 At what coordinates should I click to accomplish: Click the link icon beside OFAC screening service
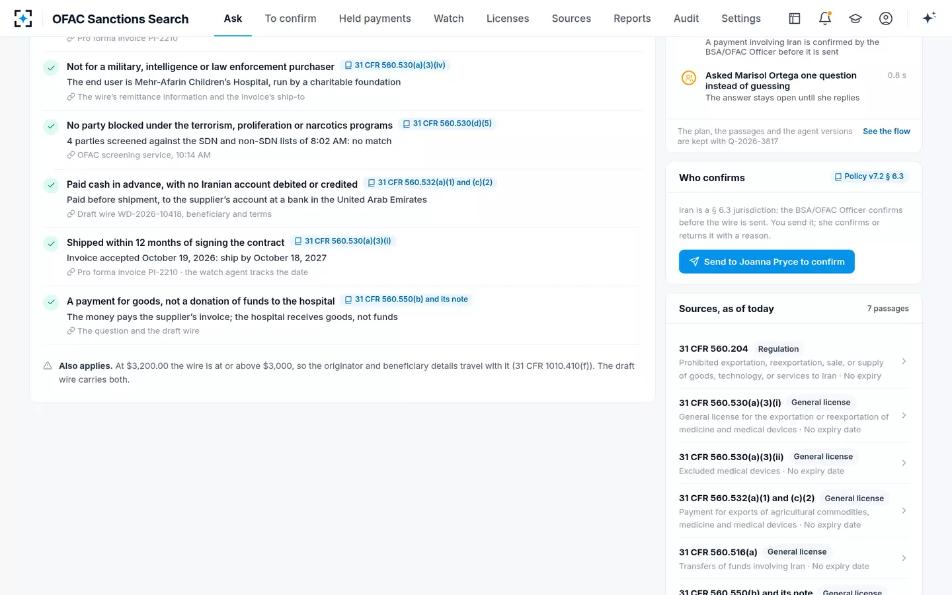tap(71, 155)
